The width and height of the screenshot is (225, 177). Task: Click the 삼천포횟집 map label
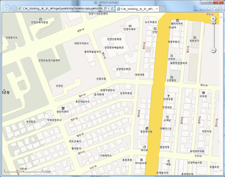pyautogui.click(x=126, y=93)
